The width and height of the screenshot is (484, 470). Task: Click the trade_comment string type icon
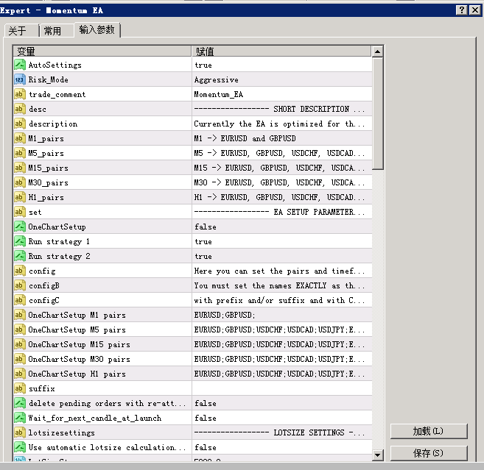coord(20,94)
